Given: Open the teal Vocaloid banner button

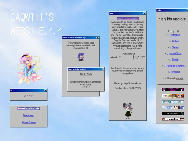Looking at the screenshot, I should coord(173,102).
